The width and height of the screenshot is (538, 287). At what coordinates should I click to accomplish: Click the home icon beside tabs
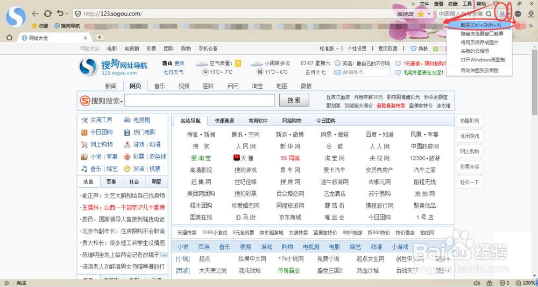tap(9, 37)
